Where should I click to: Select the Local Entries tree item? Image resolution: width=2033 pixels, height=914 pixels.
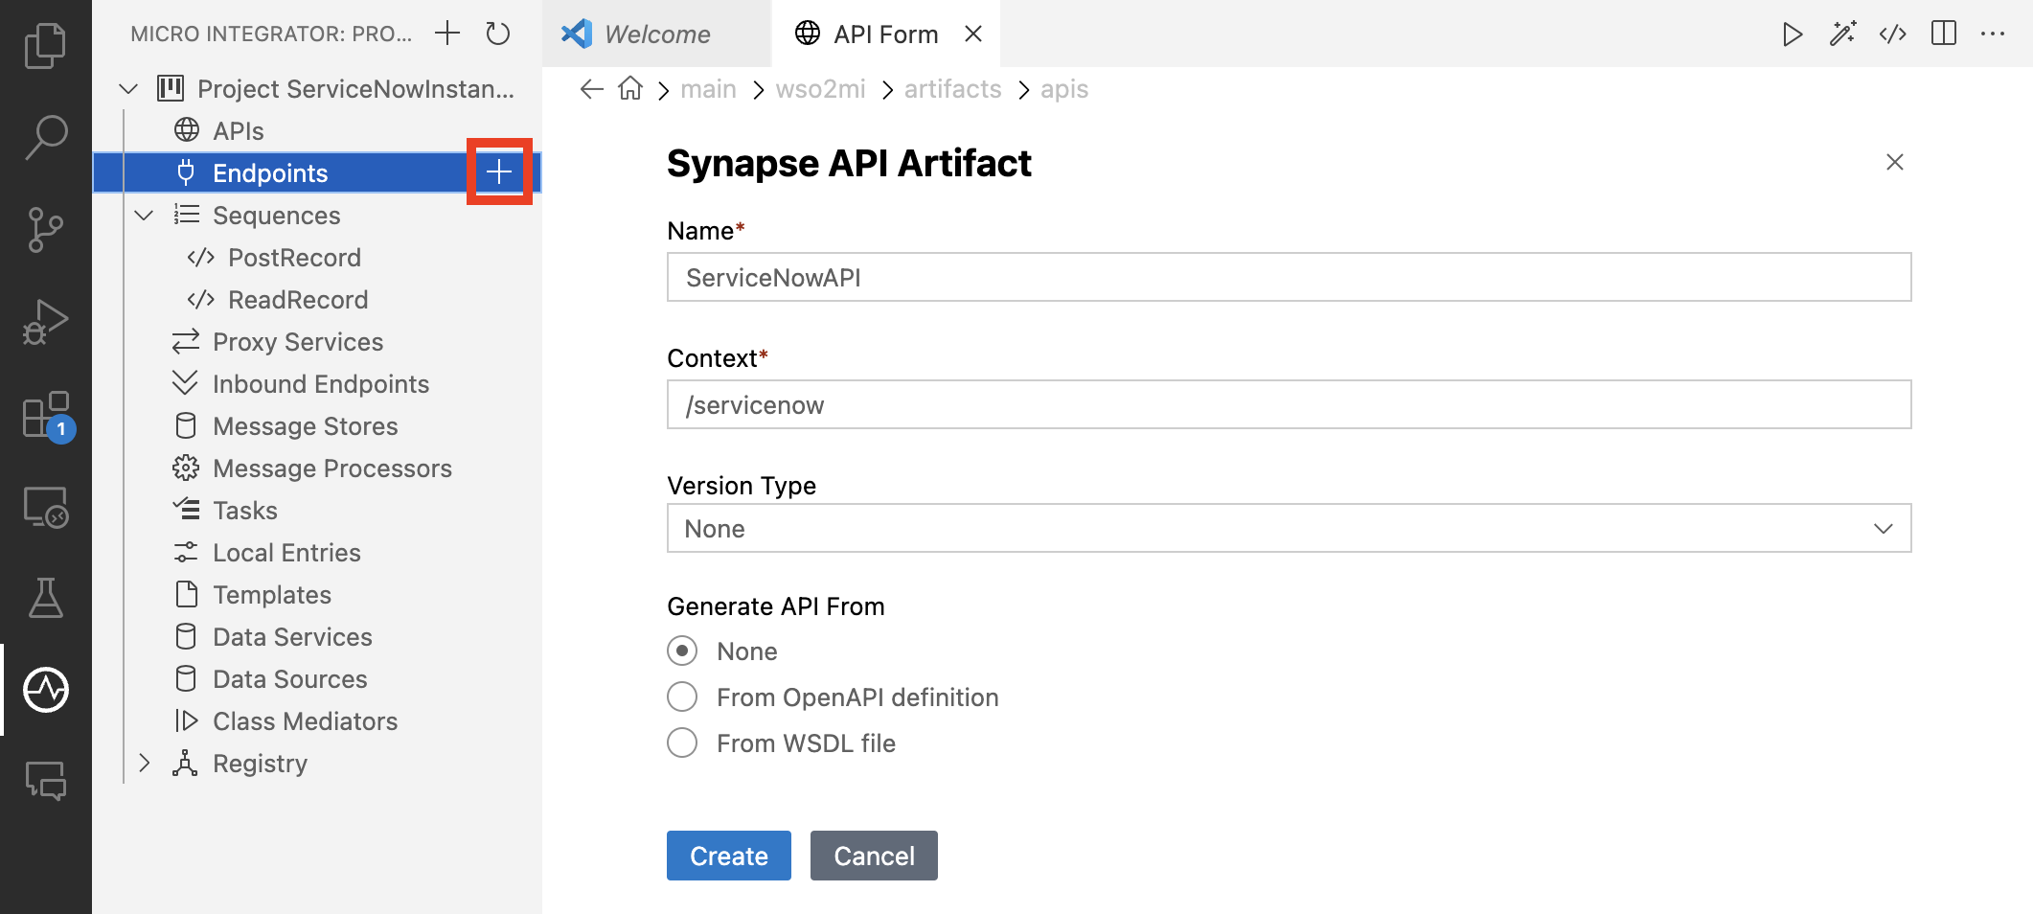pyautogui.click(x=317, y=553)
